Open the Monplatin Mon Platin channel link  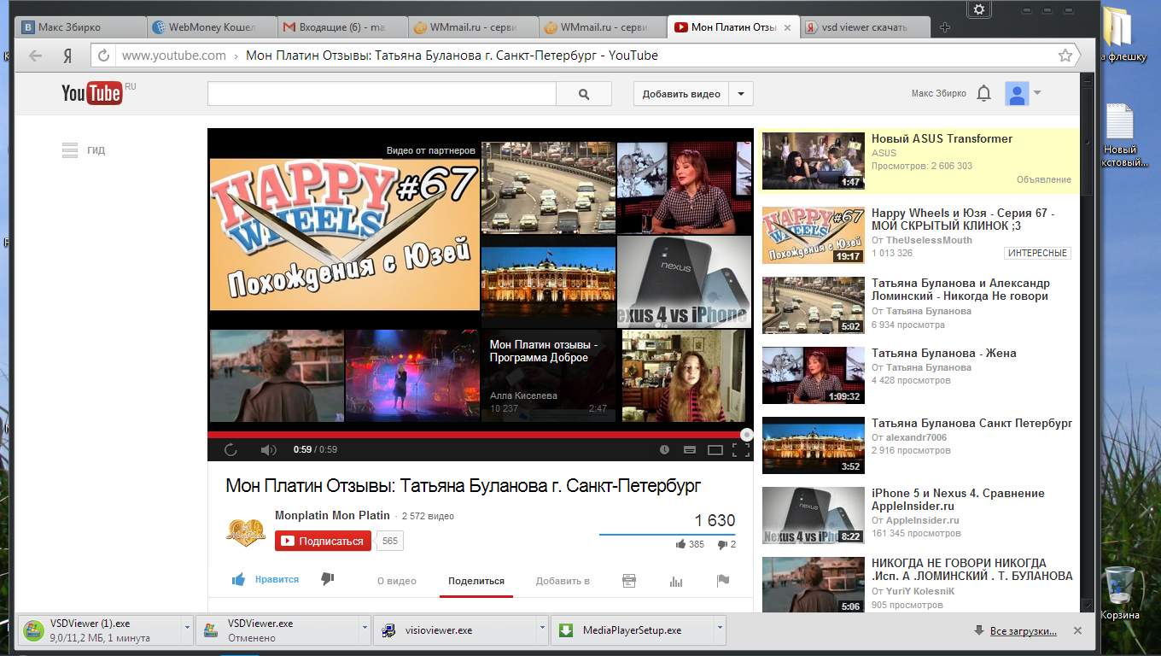pos(332,515)
